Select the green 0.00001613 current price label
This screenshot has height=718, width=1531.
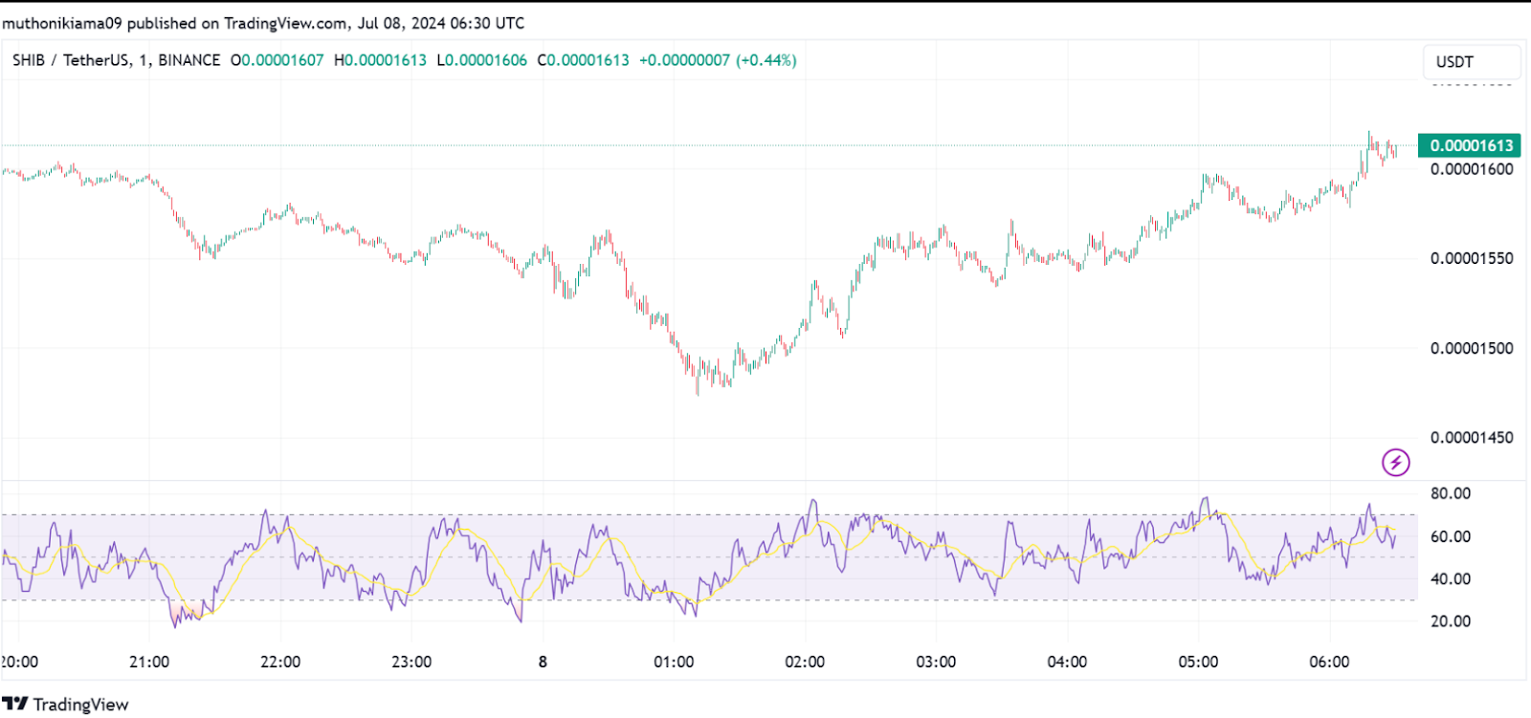[x=1470, y=145]
